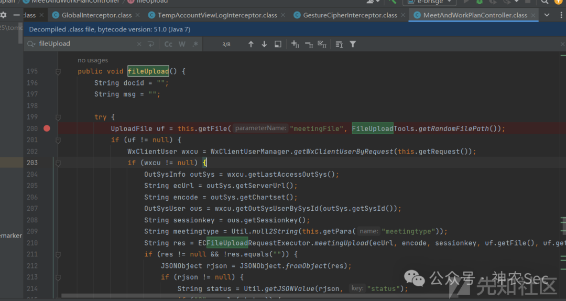Open the project panel gear settings
Viewport: 566px width, 301px height.
point(3,15)
